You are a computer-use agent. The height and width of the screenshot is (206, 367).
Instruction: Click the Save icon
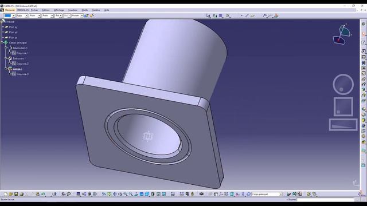point(16,194)
